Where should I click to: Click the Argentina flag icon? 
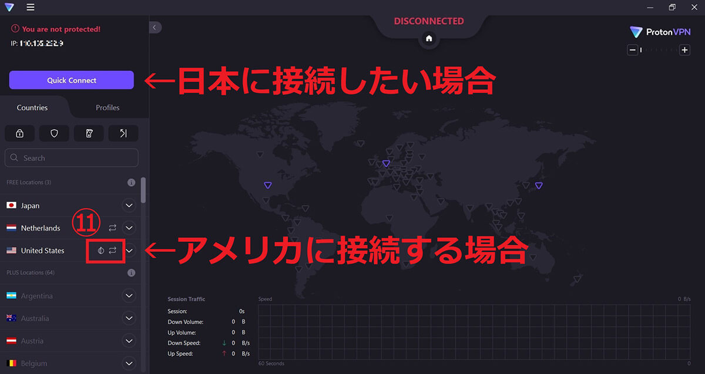tap(11, 296)
